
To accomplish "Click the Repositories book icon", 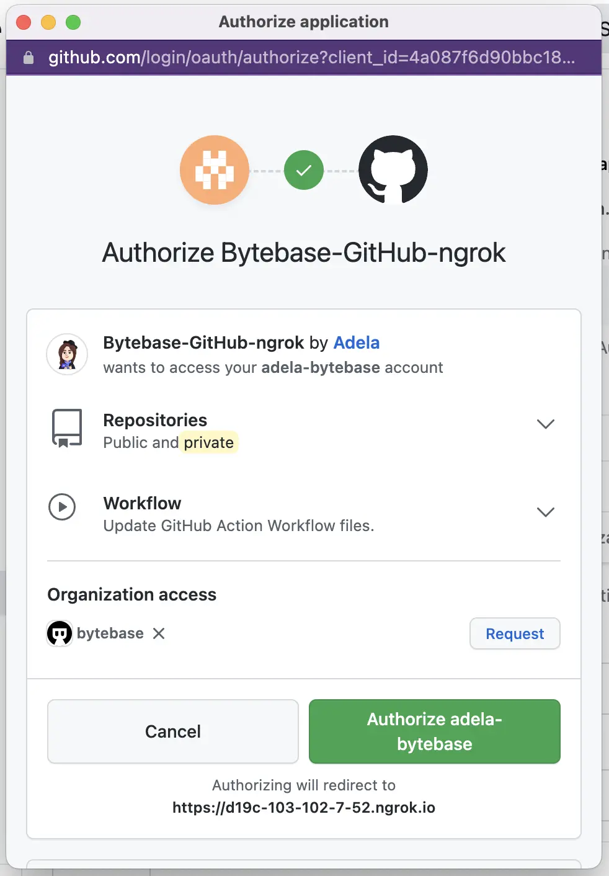I will pyautogui.click(x=67, y=428).
